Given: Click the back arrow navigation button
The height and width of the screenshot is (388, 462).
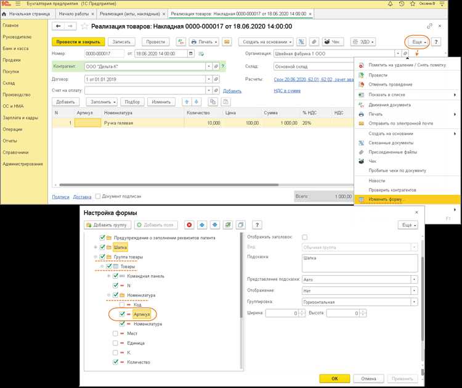Looking at the screenshot, I should point(59,27).
